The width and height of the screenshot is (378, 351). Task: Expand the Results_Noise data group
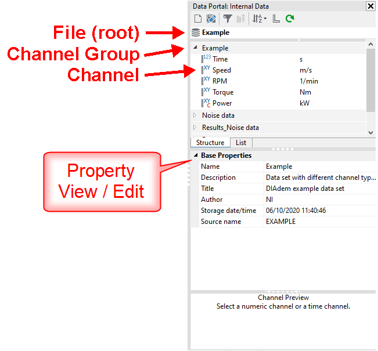point(195,127)
